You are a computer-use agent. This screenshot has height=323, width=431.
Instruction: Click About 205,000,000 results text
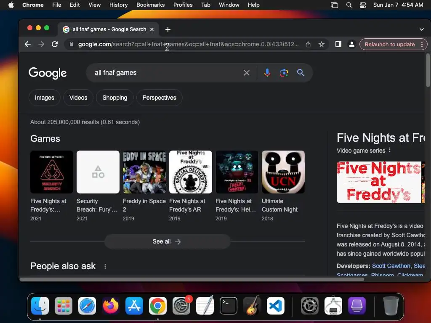85,122
